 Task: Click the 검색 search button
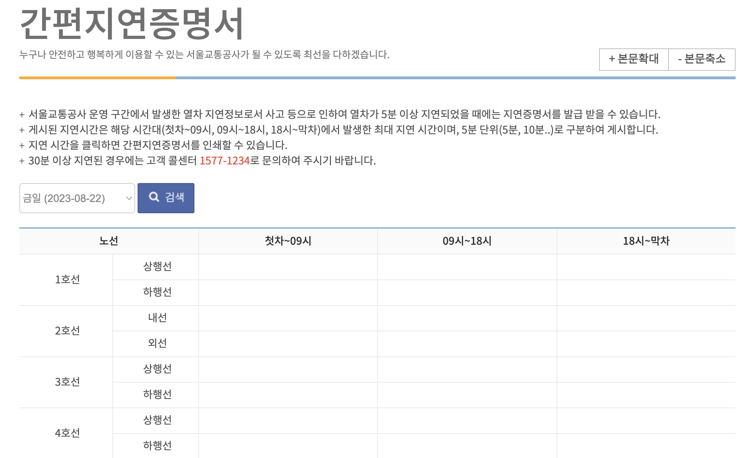pyautogui.click(x=166, y=198)
